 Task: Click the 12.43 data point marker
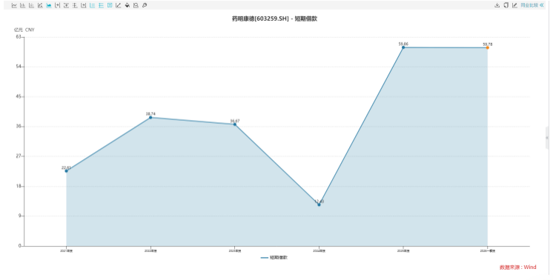[x=319, y=204]
